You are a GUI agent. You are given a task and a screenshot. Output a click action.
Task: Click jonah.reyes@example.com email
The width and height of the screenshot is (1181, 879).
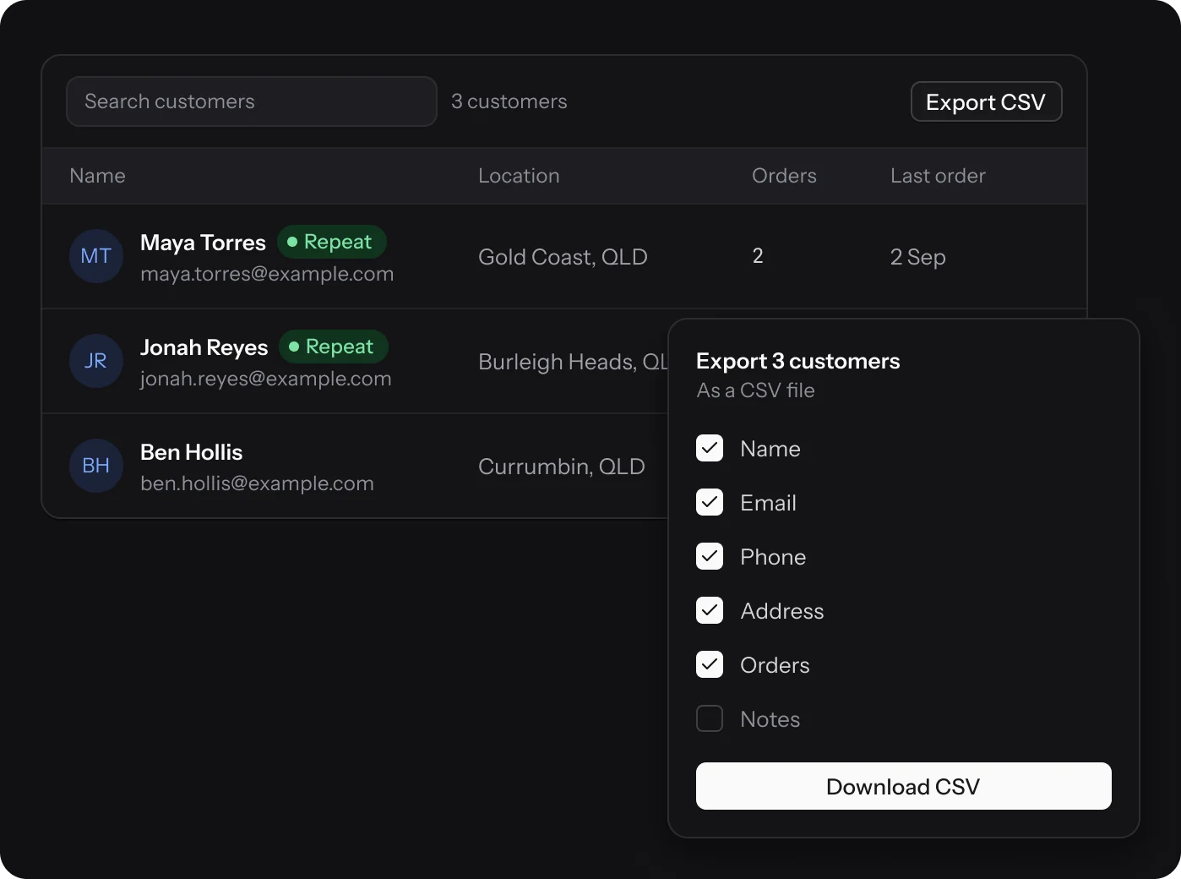pyautogui.click(x=266, y=379)
